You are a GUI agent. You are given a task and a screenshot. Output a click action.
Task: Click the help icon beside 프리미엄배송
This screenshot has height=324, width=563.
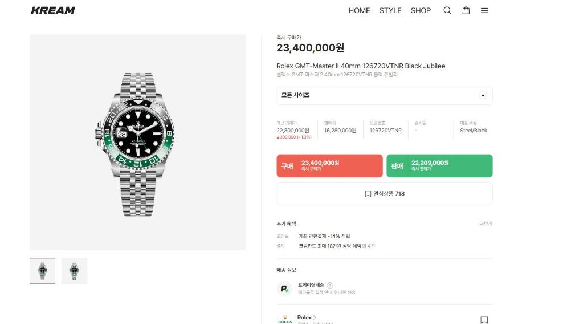click(329, 285)
